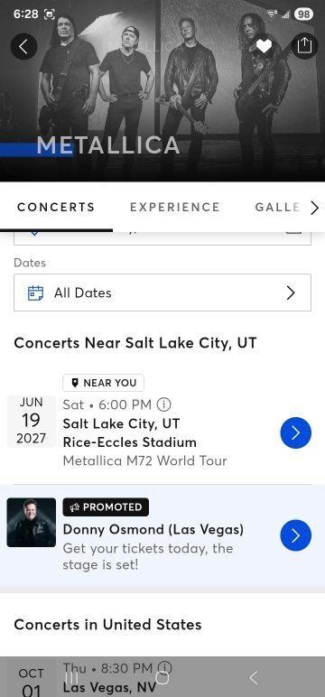Tap the Android recent apps button

pyautogui.click(x=71, y=677)
